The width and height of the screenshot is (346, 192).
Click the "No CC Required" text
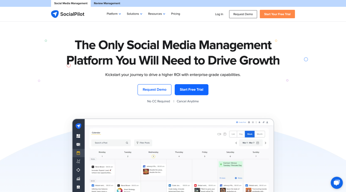click(158, 101)
